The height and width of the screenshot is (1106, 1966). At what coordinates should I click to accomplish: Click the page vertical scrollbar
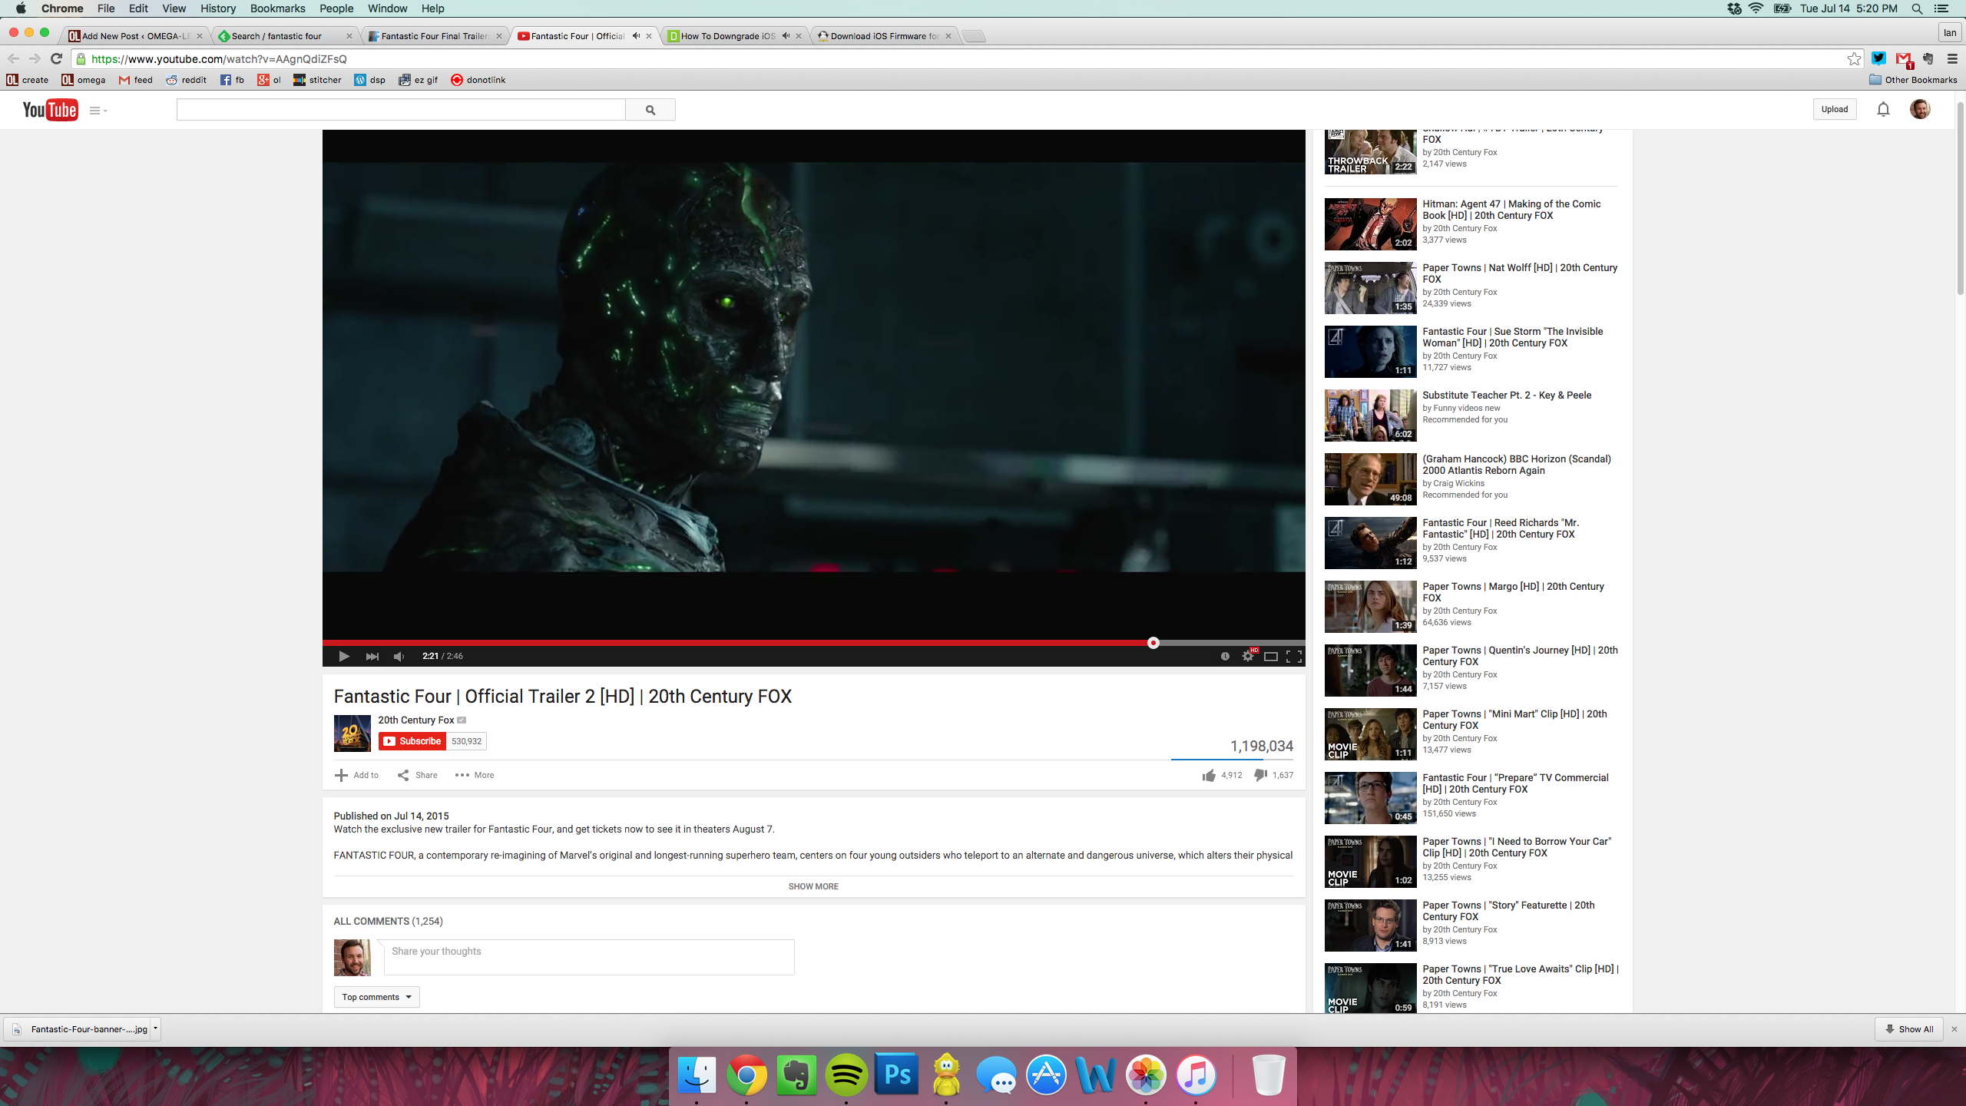click(x=1960, y=200)
